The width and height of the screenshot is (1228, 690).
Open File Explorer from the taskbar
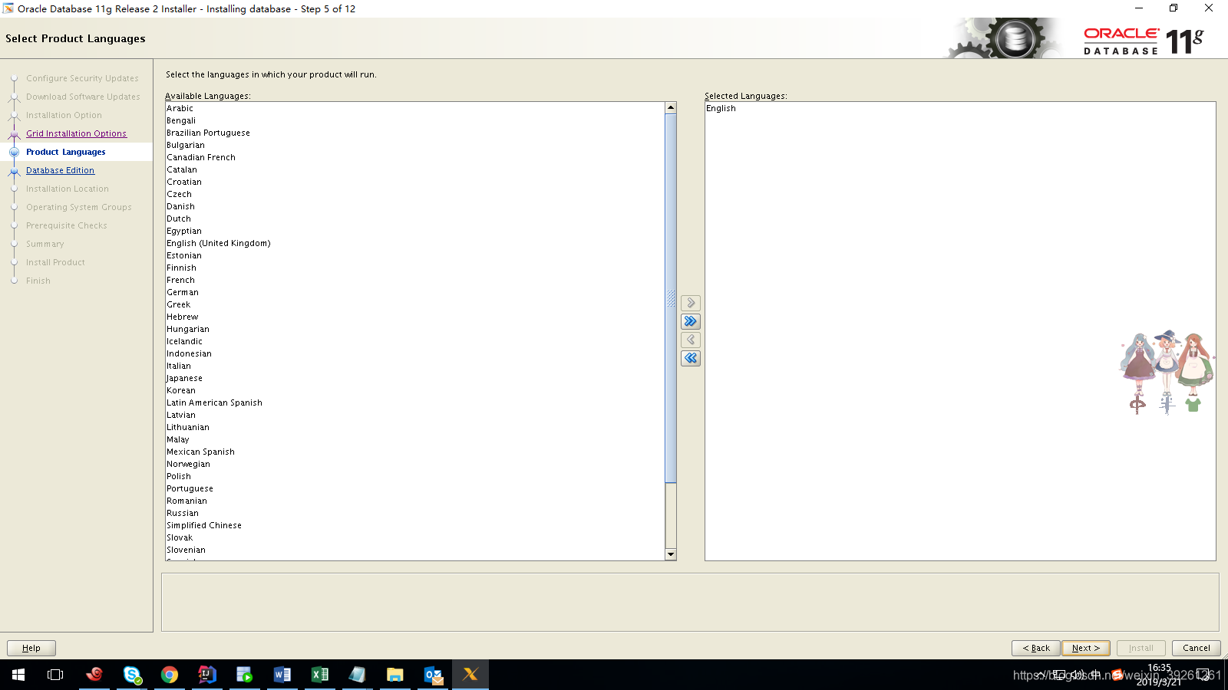click(x=395, y=675)
